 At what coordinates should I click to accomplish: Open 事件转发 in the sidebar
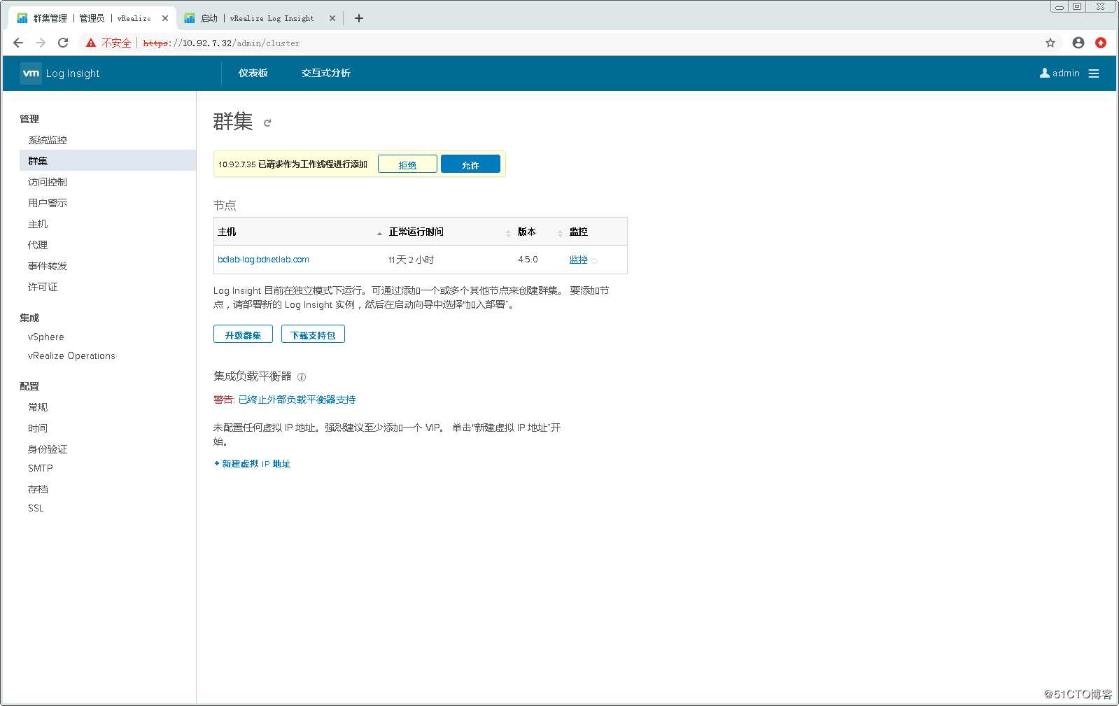pyautogui.click(x=48, y=266)
